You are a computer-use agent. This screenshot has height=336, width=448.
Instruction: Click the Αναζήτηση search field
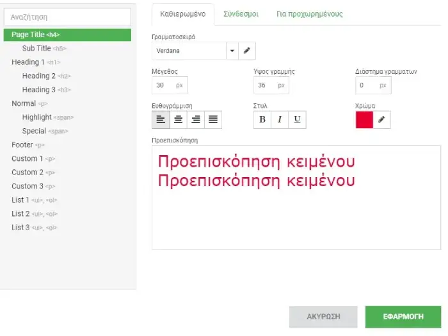point(67,17)
